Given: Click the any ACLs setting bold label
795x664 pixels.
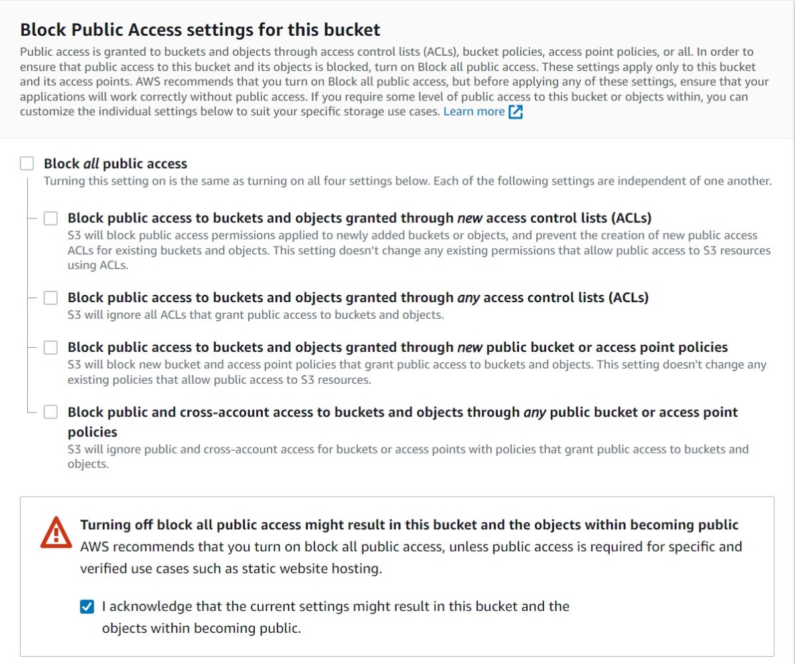Looking at the screenshot, I should pos(358,297).
